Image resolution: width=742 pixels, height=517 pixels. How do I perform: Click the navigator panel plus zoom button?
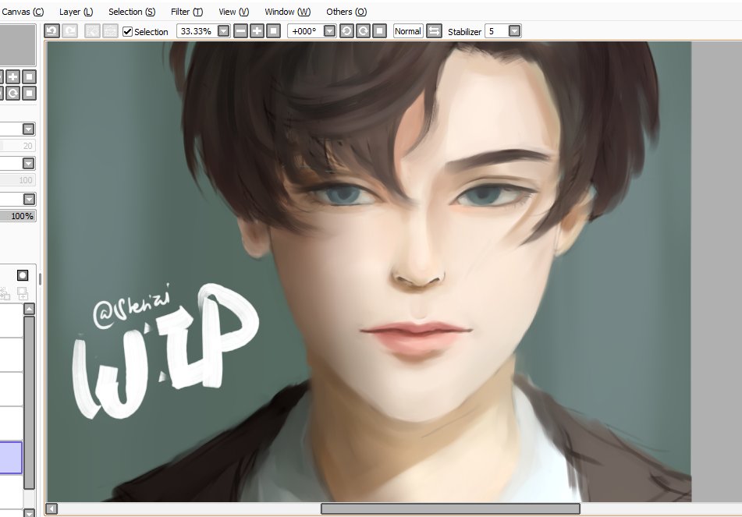pyautogui.click(x=12, y=76)
